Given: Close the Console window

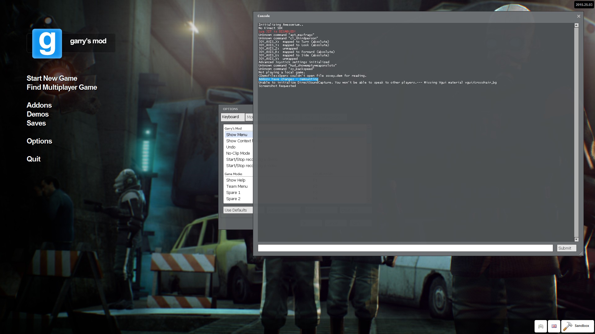Looking at the screenshot, I should coord(579,16).
